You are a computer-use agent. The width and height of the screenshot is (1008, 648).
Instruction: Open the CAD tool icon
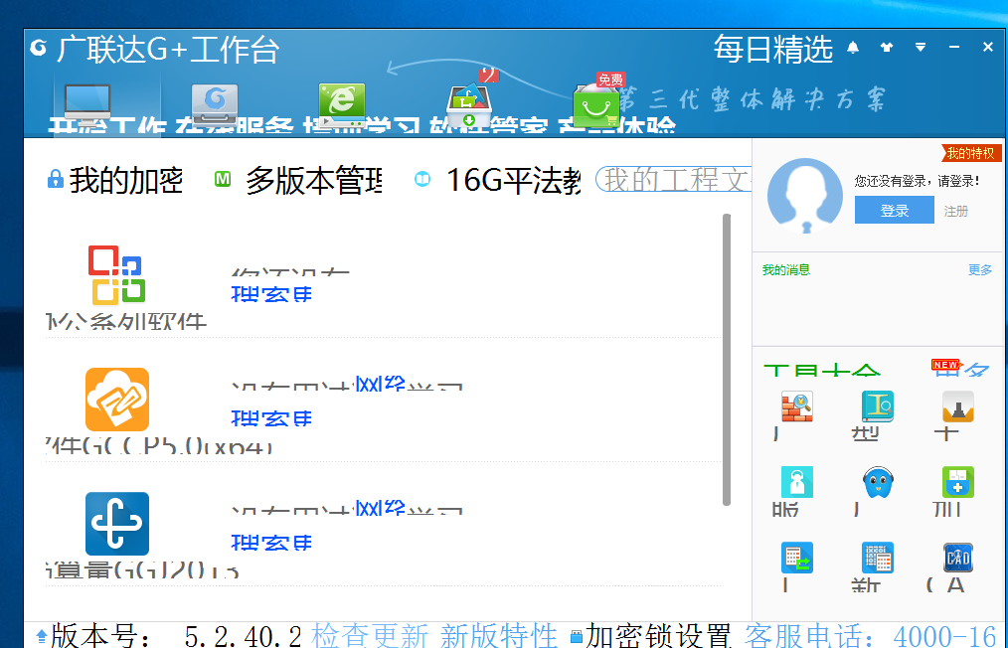[x=958, y=558]
